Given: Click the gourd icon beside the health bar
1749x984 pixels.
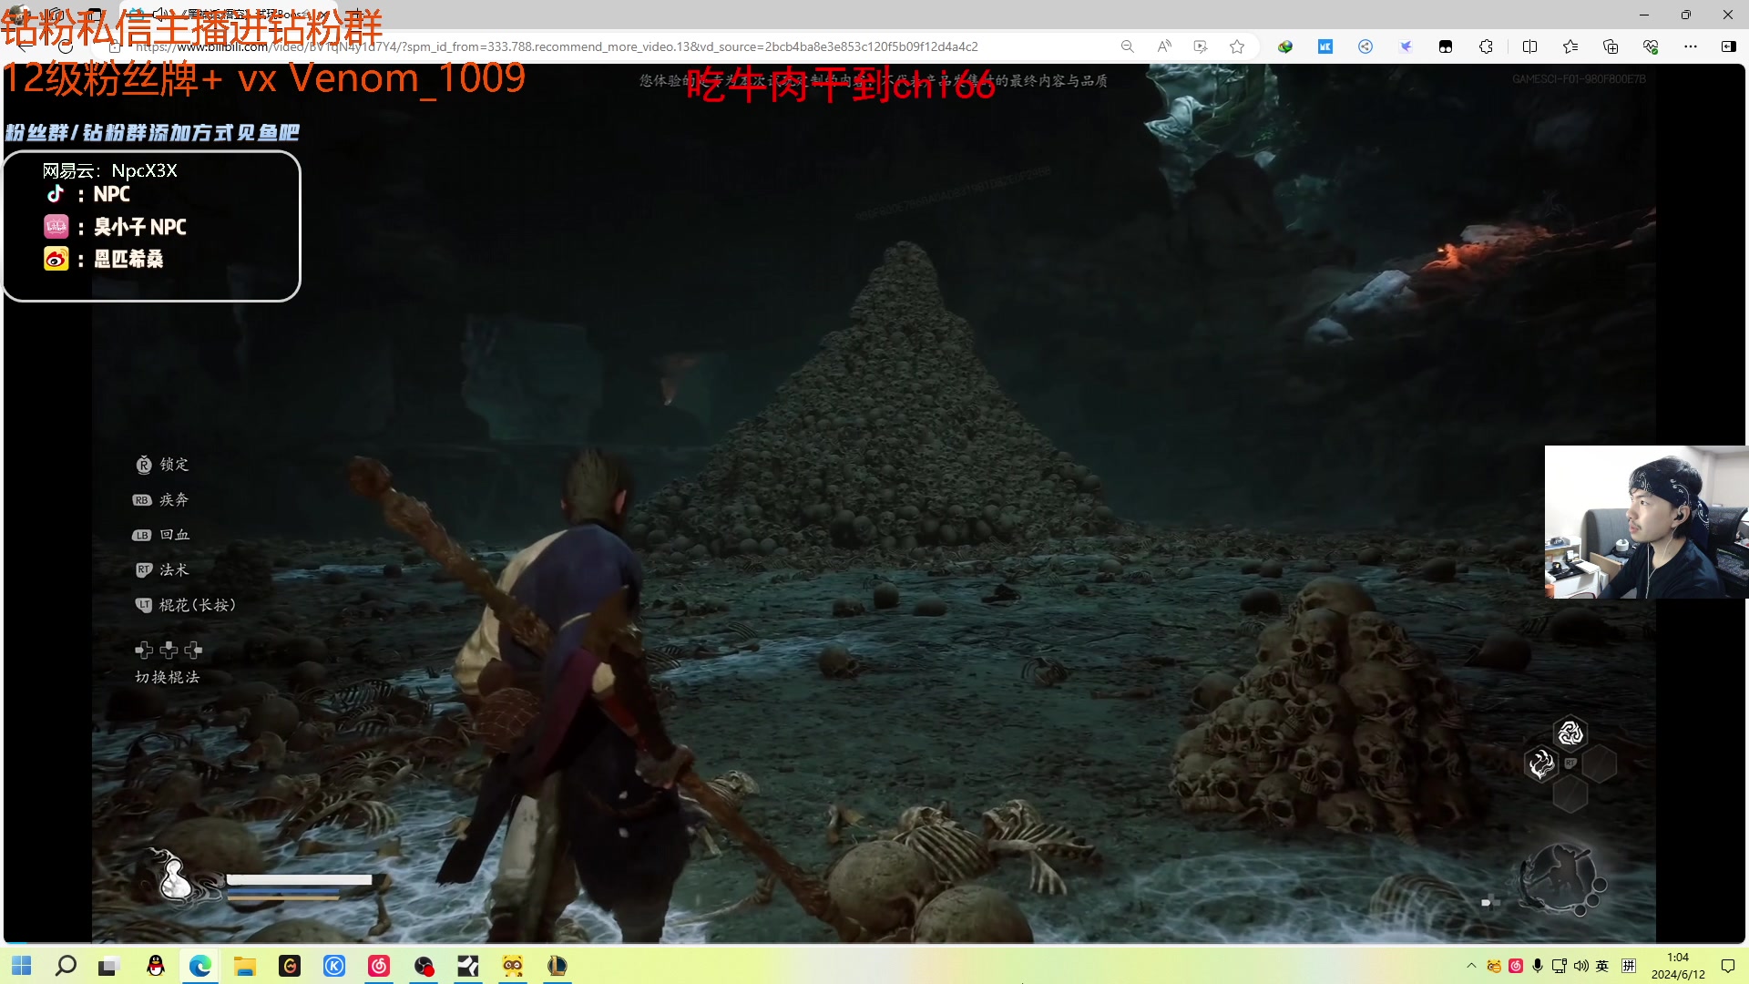Looking at the screenshot, I should [x=173, y=878].
